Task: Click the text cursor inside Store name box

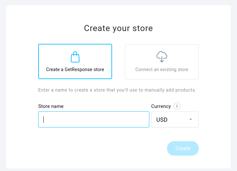Action: point(44,119)
